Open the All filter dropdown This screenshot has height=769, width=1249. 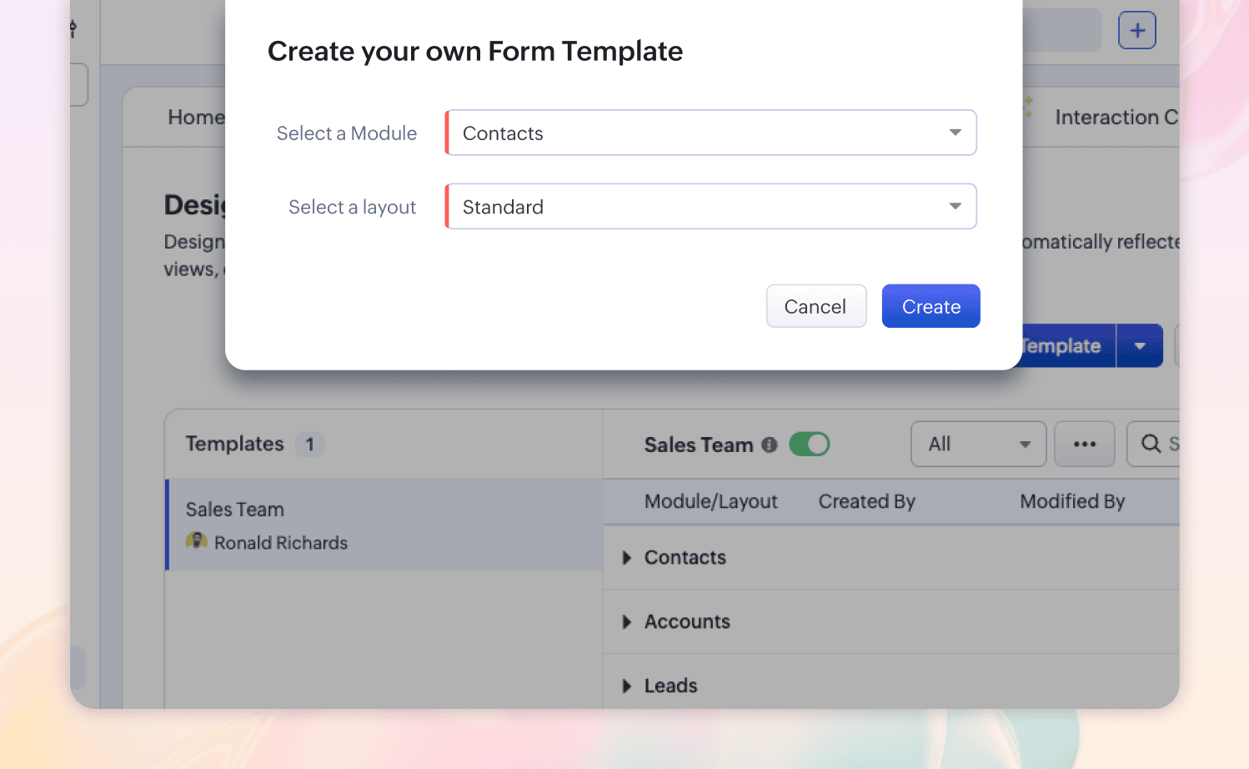(978, 444)
